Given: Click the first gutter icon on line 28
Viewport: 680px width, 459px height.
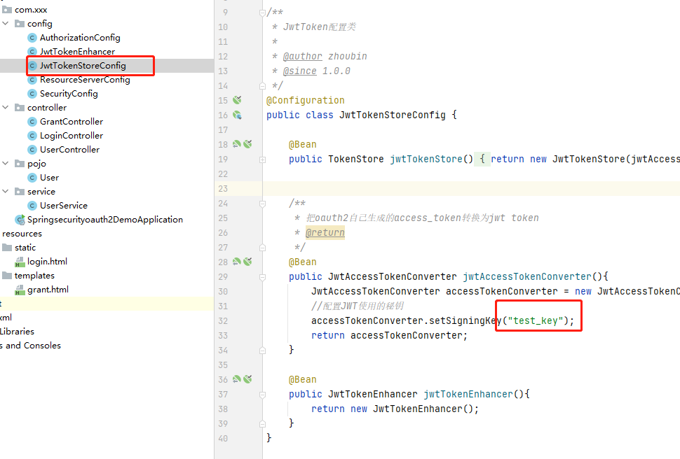Looking at the screenshot, I should 237,262.
